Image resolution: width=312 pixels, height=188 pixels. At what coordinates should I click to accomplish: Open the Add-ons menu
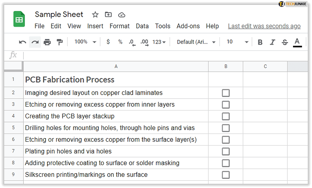(x=188, y=26)
